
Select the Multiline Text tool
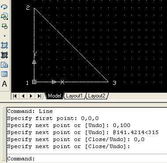[x=4, y=84]
